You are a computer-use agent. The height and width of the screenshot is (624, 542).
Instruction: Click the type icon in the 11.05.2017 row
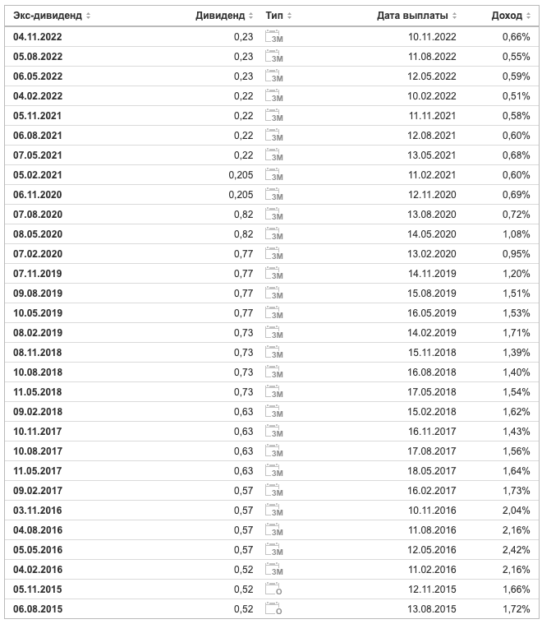pos(274,470)
